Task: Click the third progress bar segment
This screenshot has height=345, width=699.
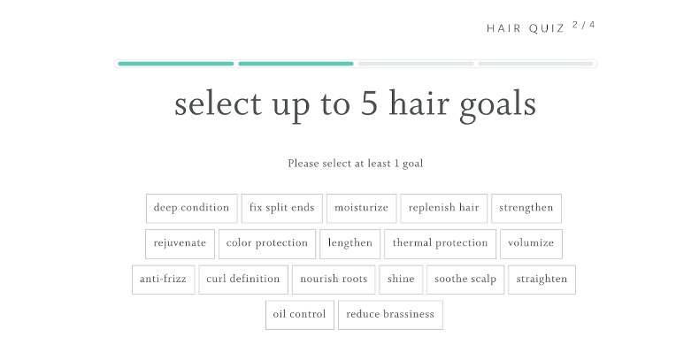Action: tap(416, 64)
